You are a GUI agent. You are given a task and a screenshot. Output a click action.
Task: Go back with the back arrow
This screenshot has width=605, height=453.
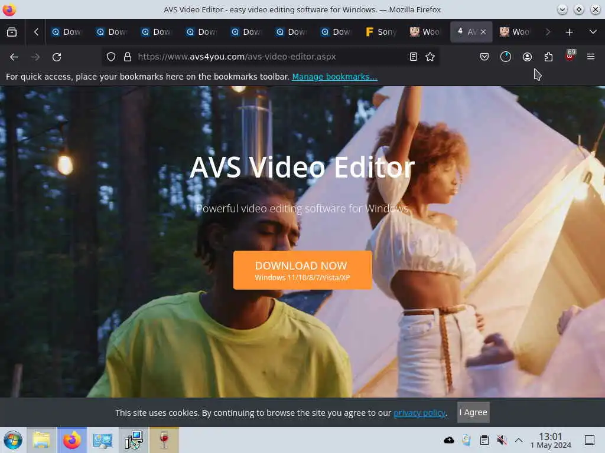[x=14, y=57]
